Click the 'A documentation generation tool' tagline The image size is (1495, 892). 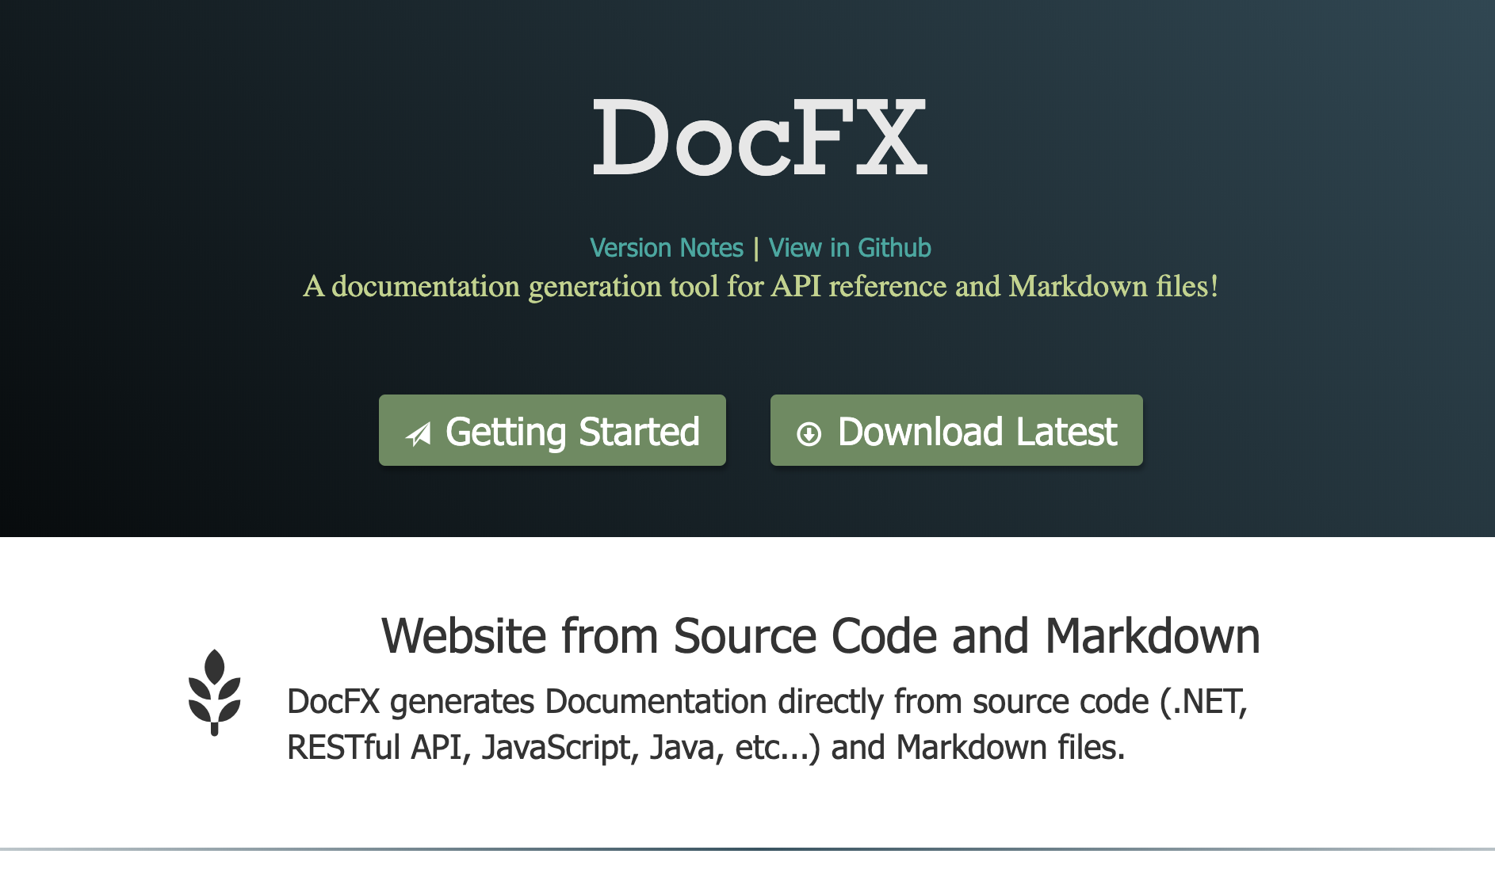click(x=761, y=286)
